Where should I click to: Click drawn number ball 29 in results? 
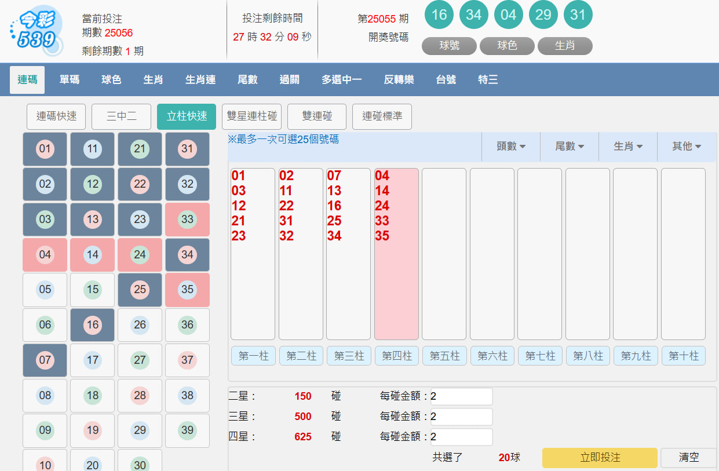543,15
